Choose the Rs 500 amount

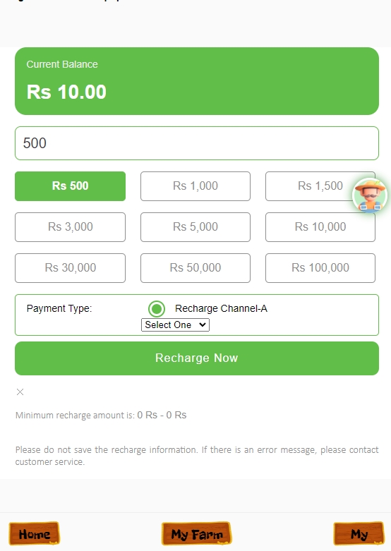pyautogui.click(x=71, y=186)
